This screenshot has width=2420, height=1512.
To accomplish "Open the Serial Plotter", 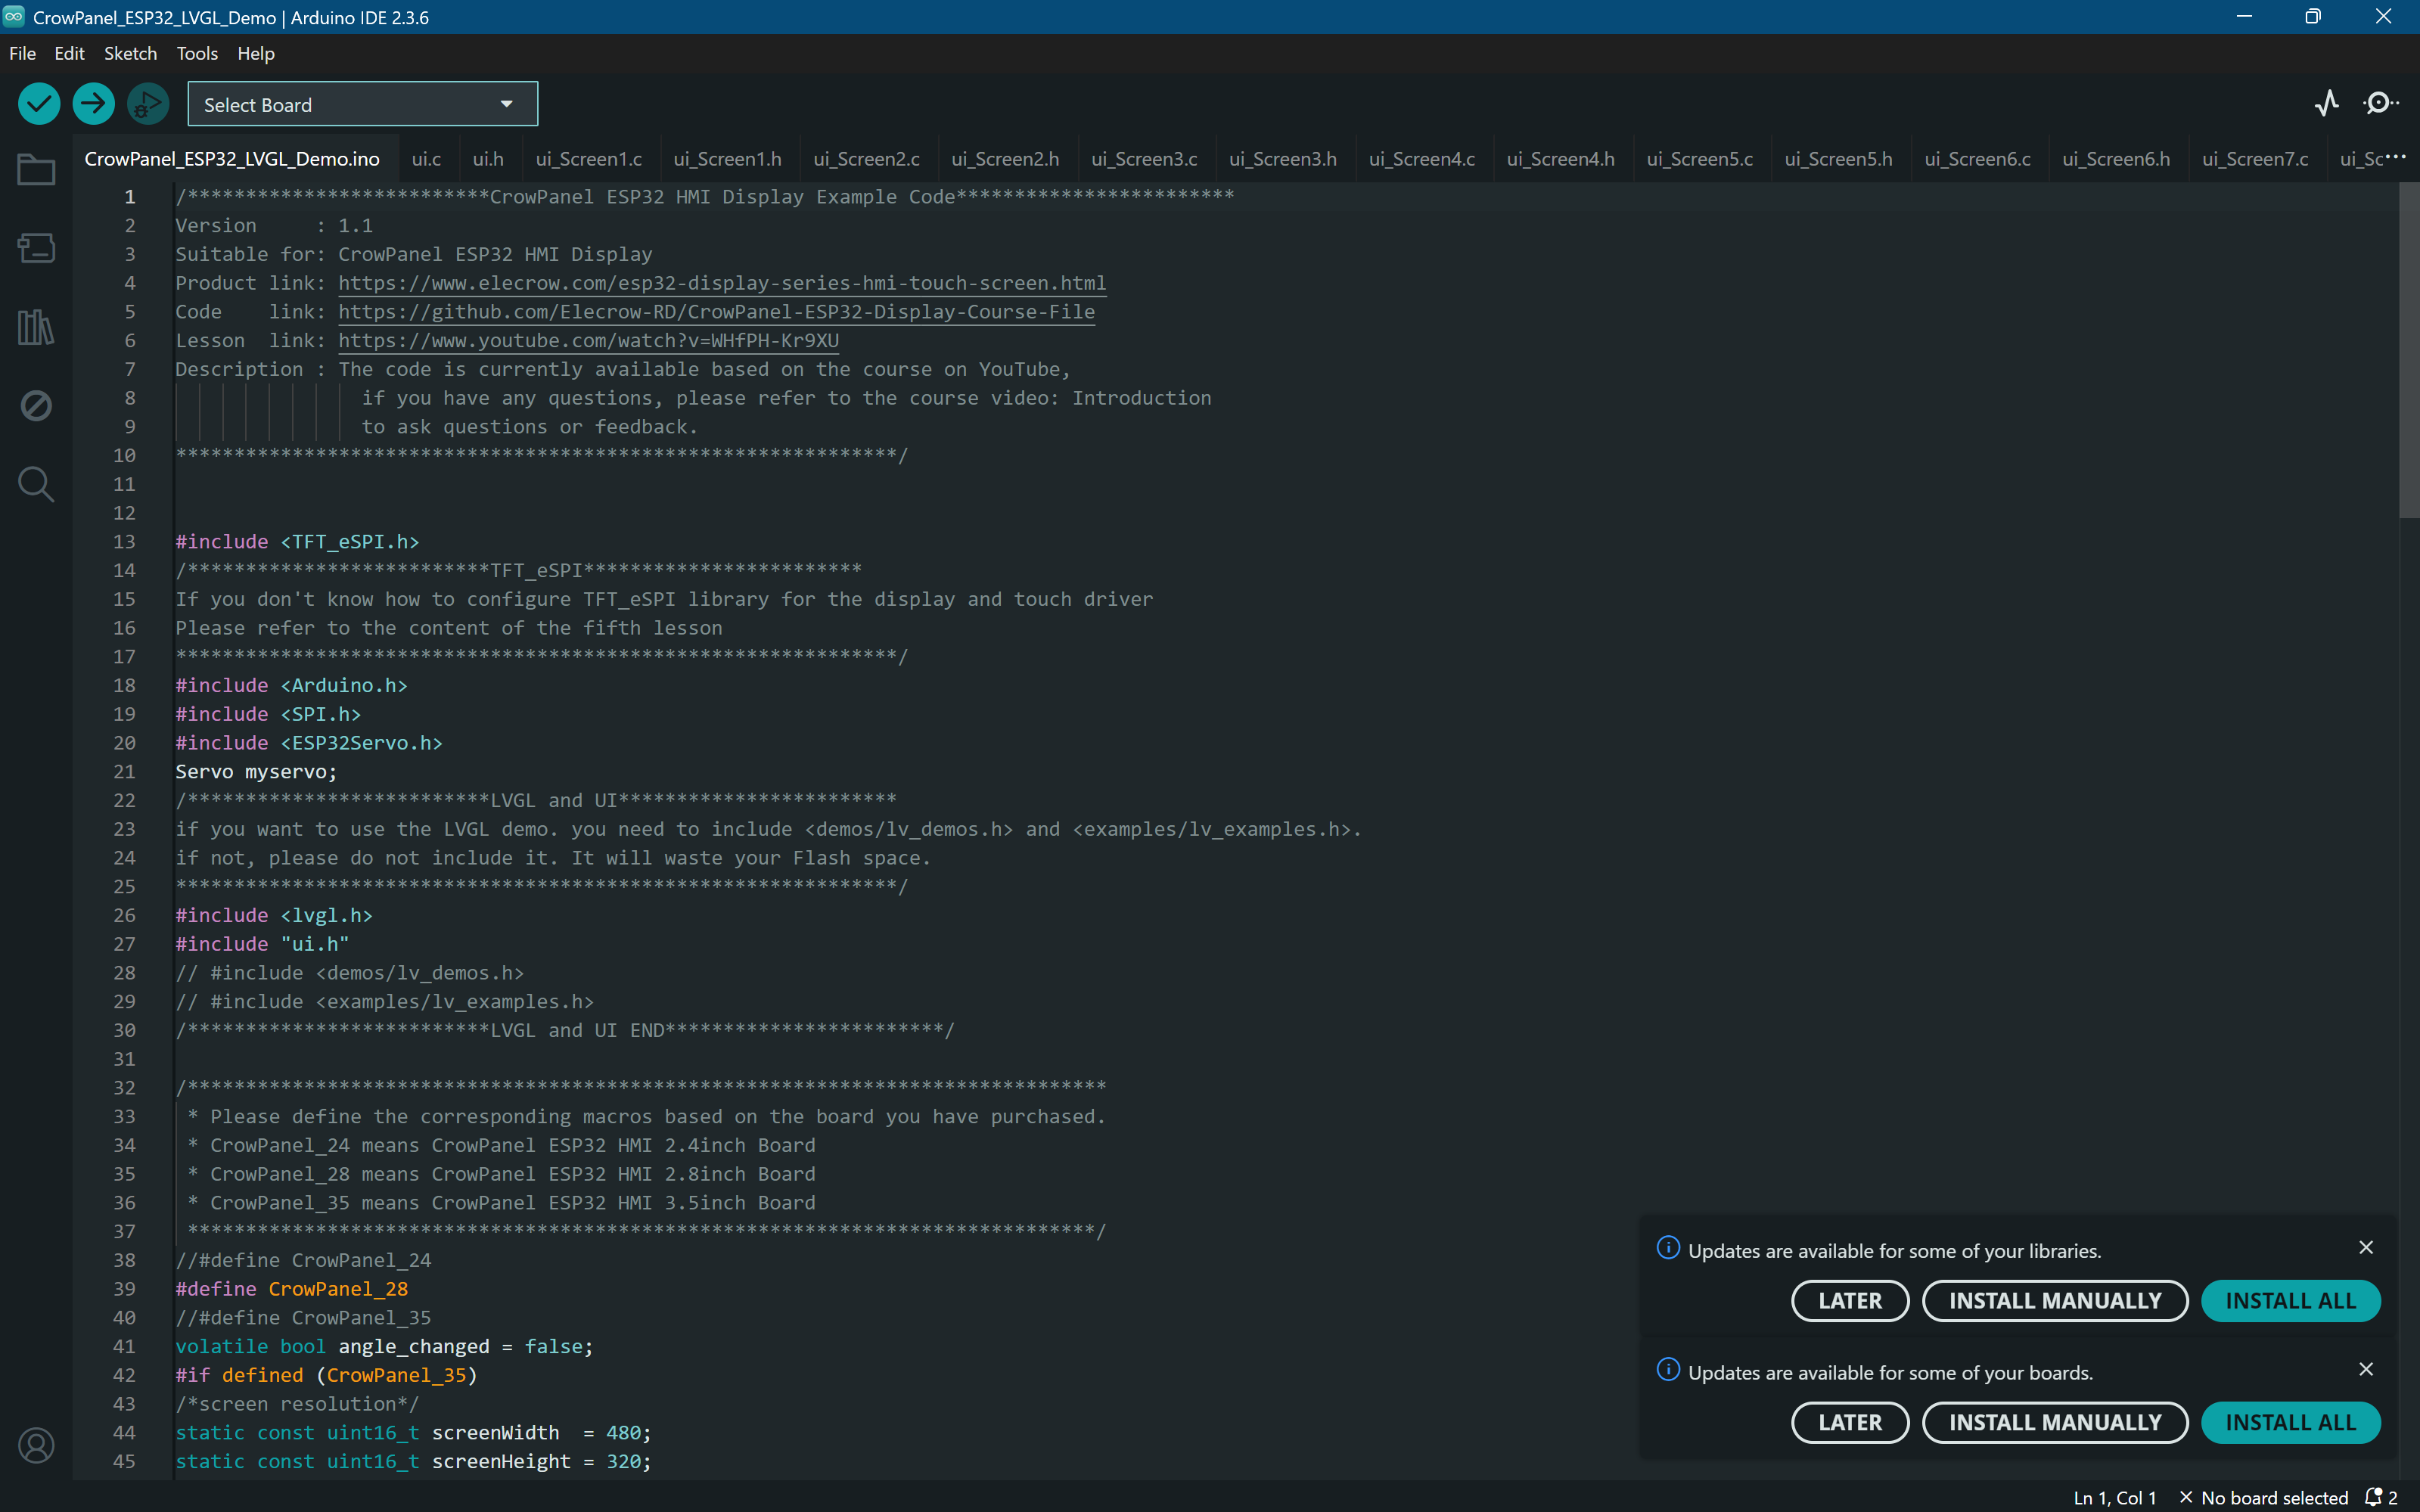I will coord(2326,104).
